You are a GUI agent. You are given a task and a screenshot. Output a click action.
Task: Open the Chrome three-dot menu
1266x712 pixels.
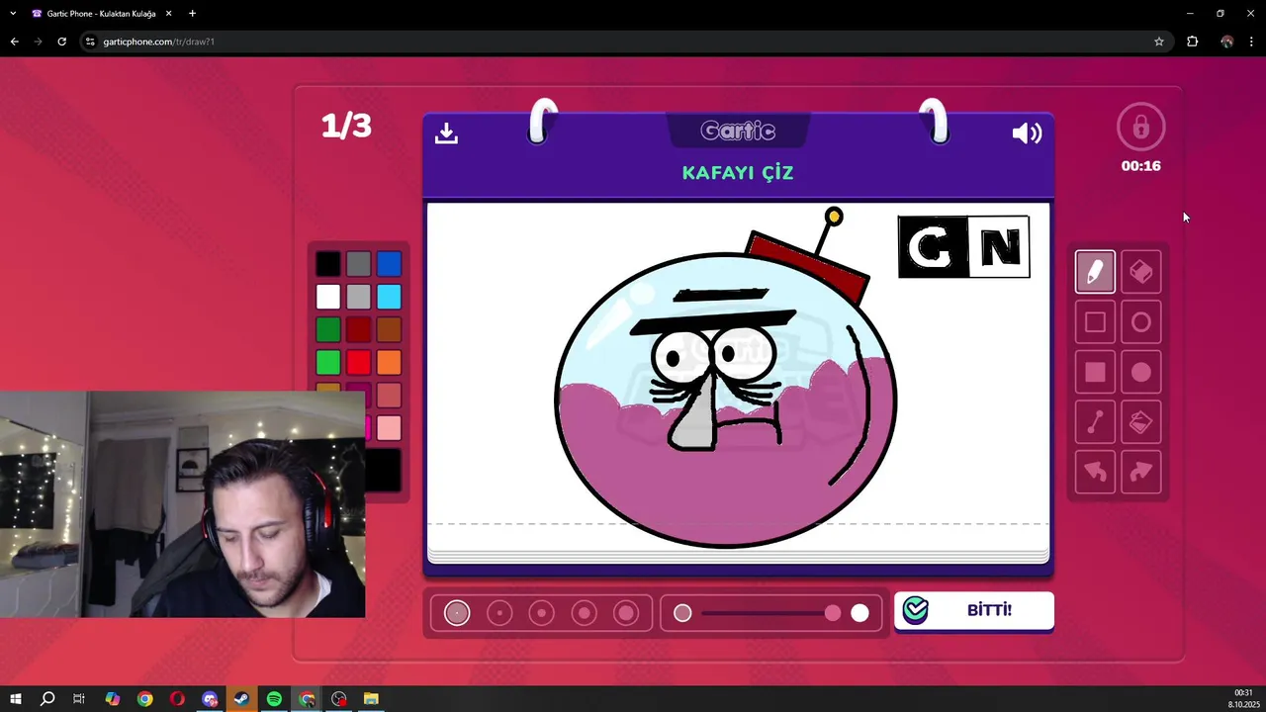point(1251,42)
